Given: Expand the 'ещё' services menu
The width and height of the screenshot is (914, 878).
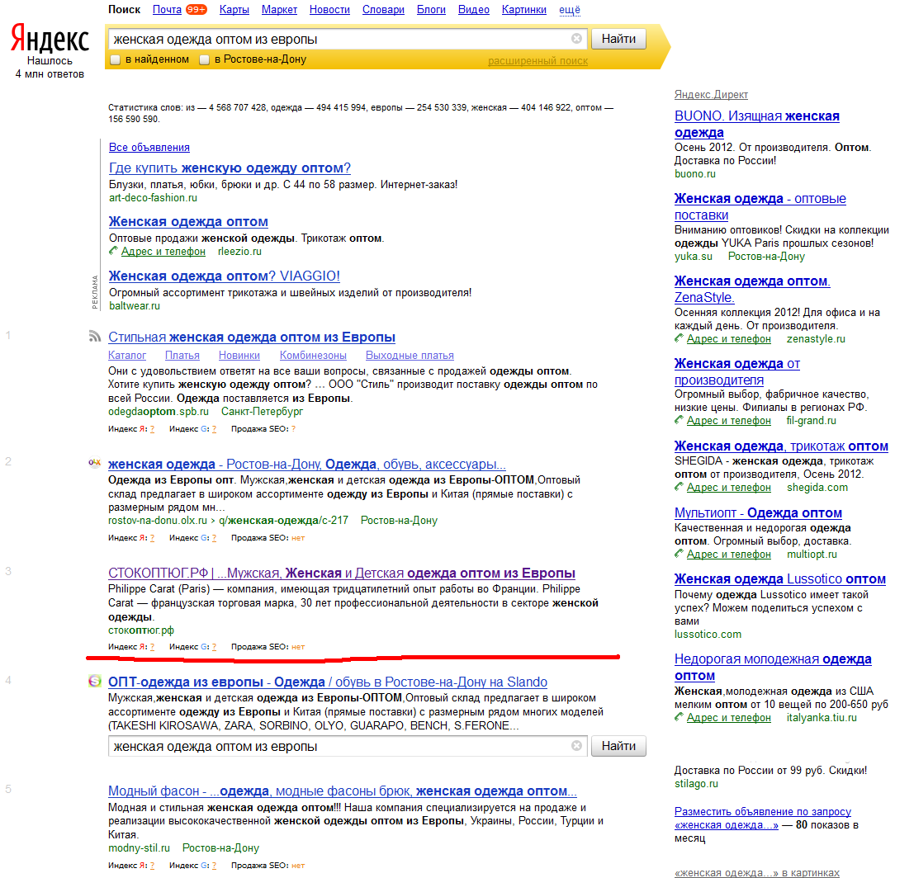Looking at the screenshot, I should tap(570, 9).
